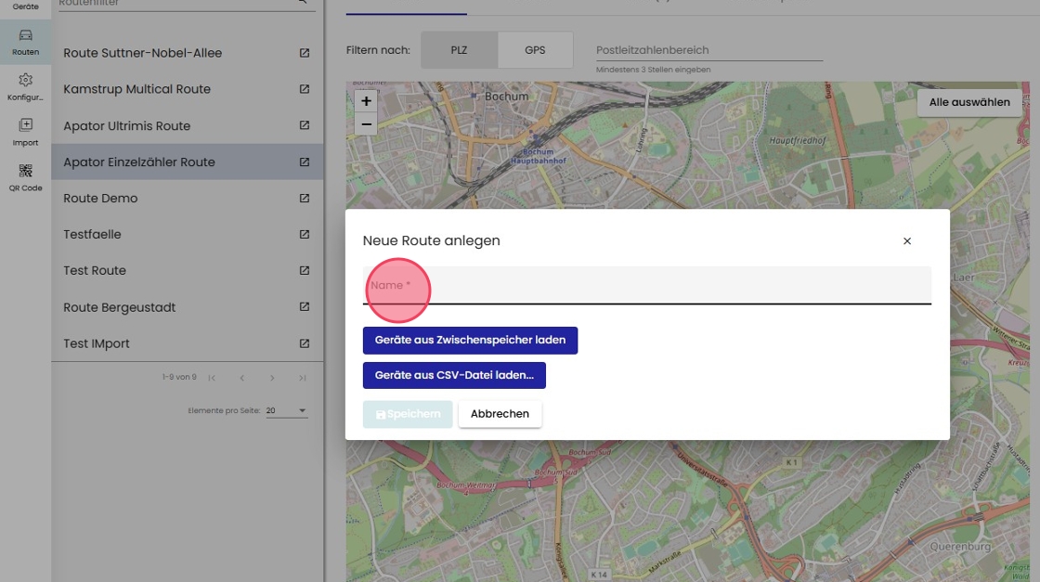Click Geräte aus Zwischenspeicher laden button

pos(470,341)
